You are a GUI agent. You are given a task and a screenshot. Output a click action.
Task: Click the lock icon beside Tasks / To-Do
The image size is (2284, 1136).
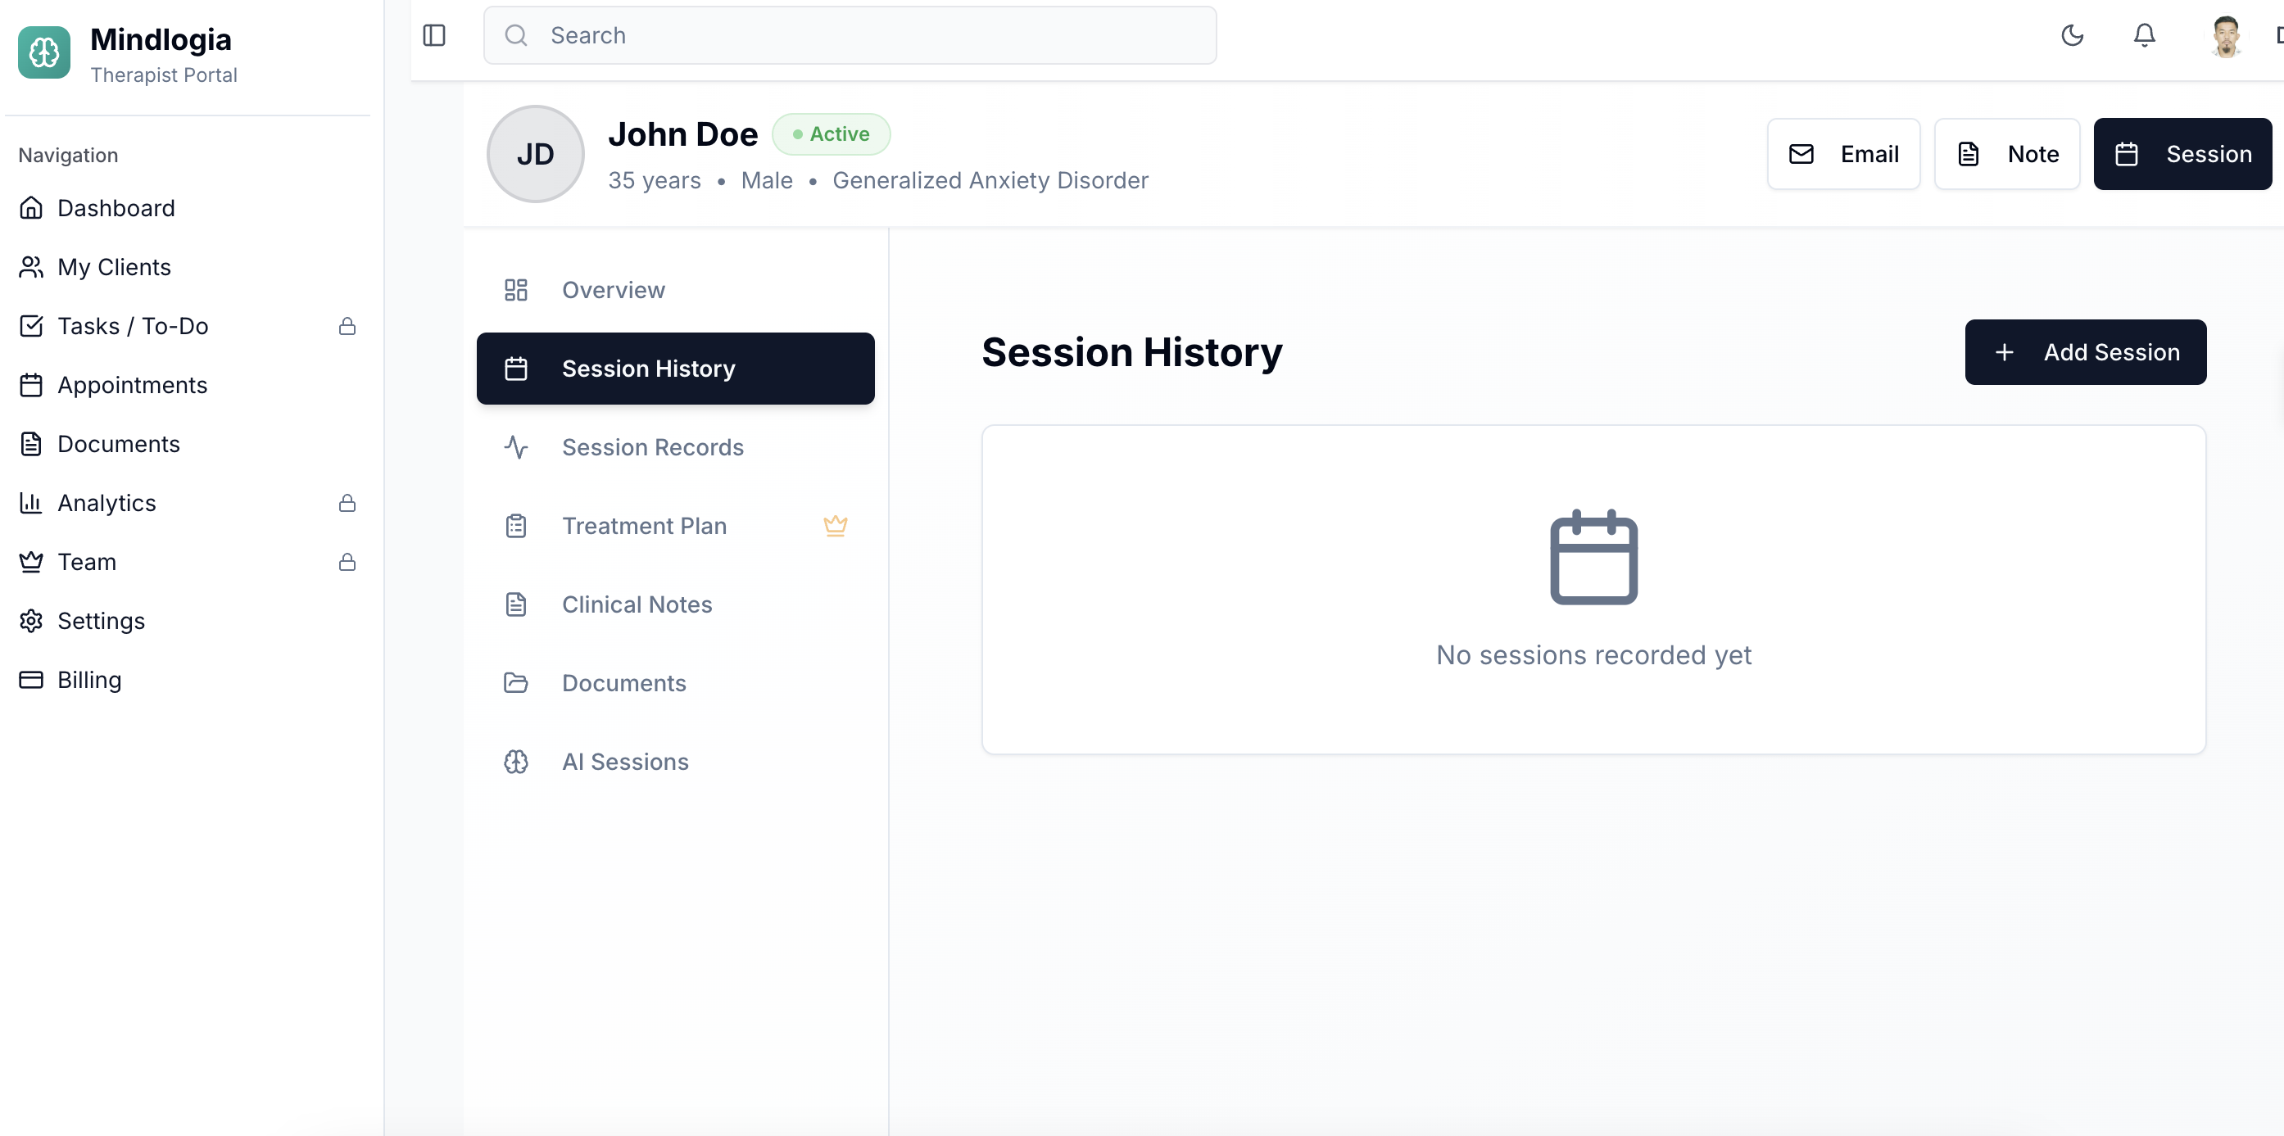347,326
